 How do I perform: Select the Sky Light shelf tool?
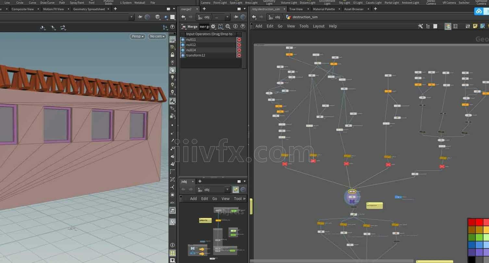[344, 3]
